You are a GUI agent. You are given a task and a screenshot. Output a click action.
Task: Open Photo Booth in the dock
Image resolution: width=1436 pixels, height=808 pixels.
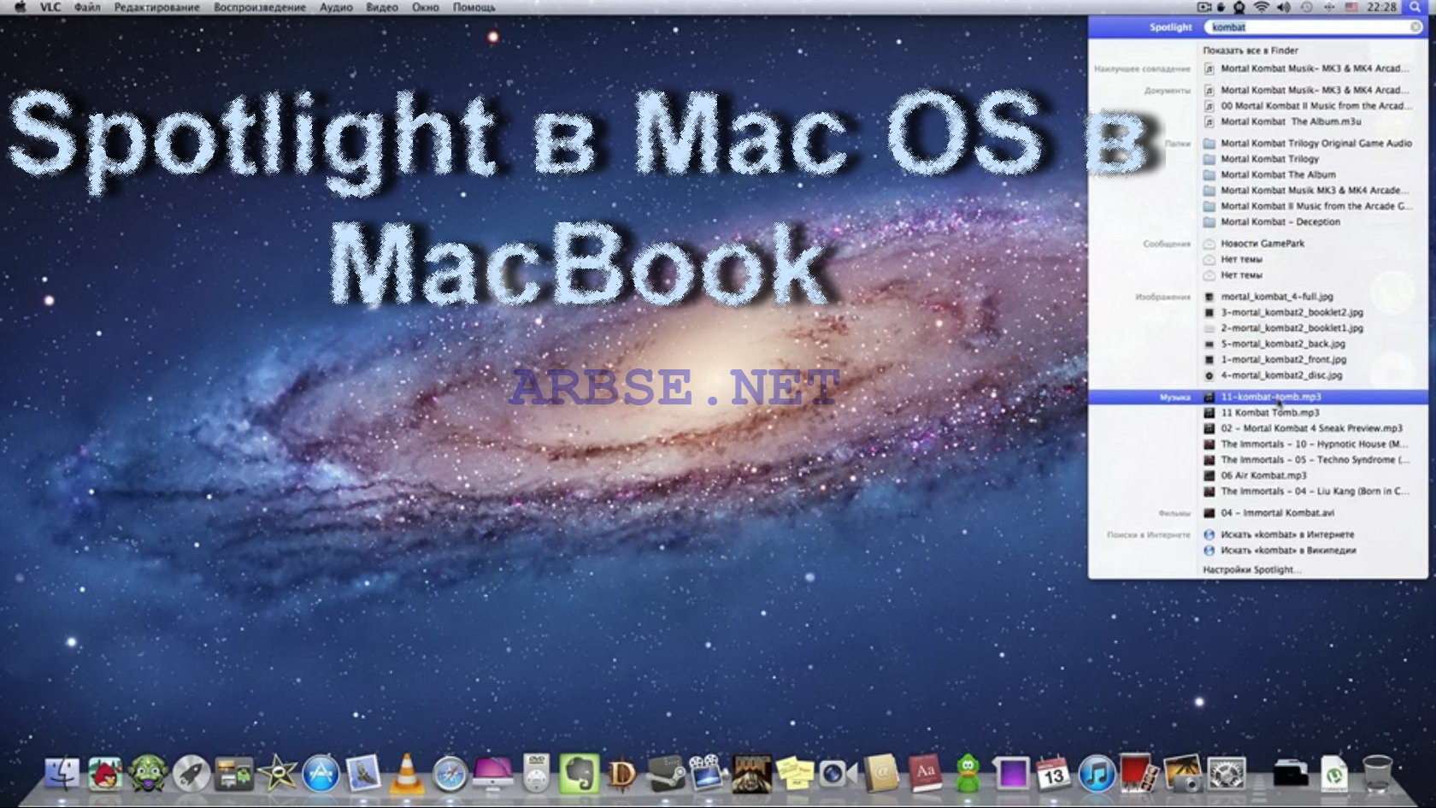click(1139, 774)
